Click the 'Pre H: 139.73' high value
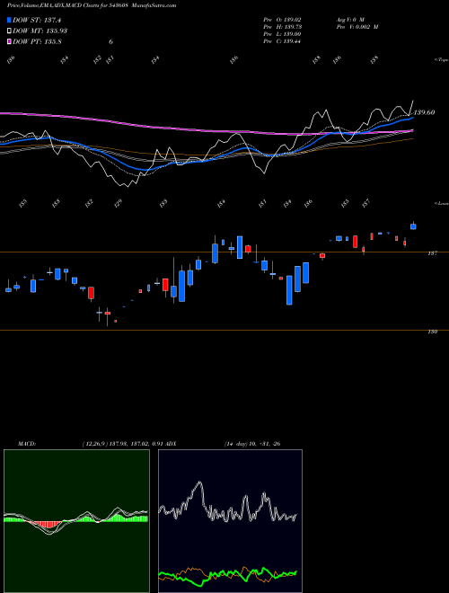 [282, 27]
